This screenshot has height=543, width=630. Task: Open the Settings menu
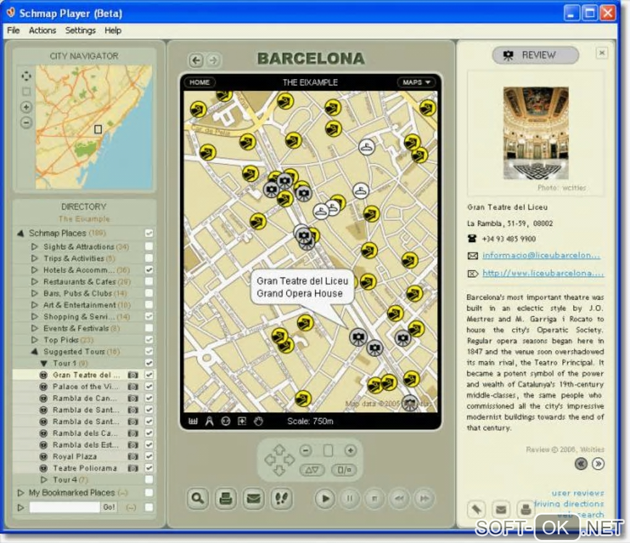coord(80,30)
